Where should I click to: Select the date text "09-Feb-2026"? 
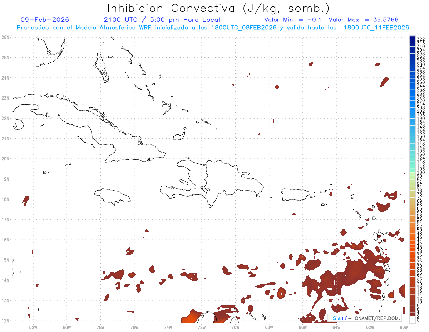[45, 20]
